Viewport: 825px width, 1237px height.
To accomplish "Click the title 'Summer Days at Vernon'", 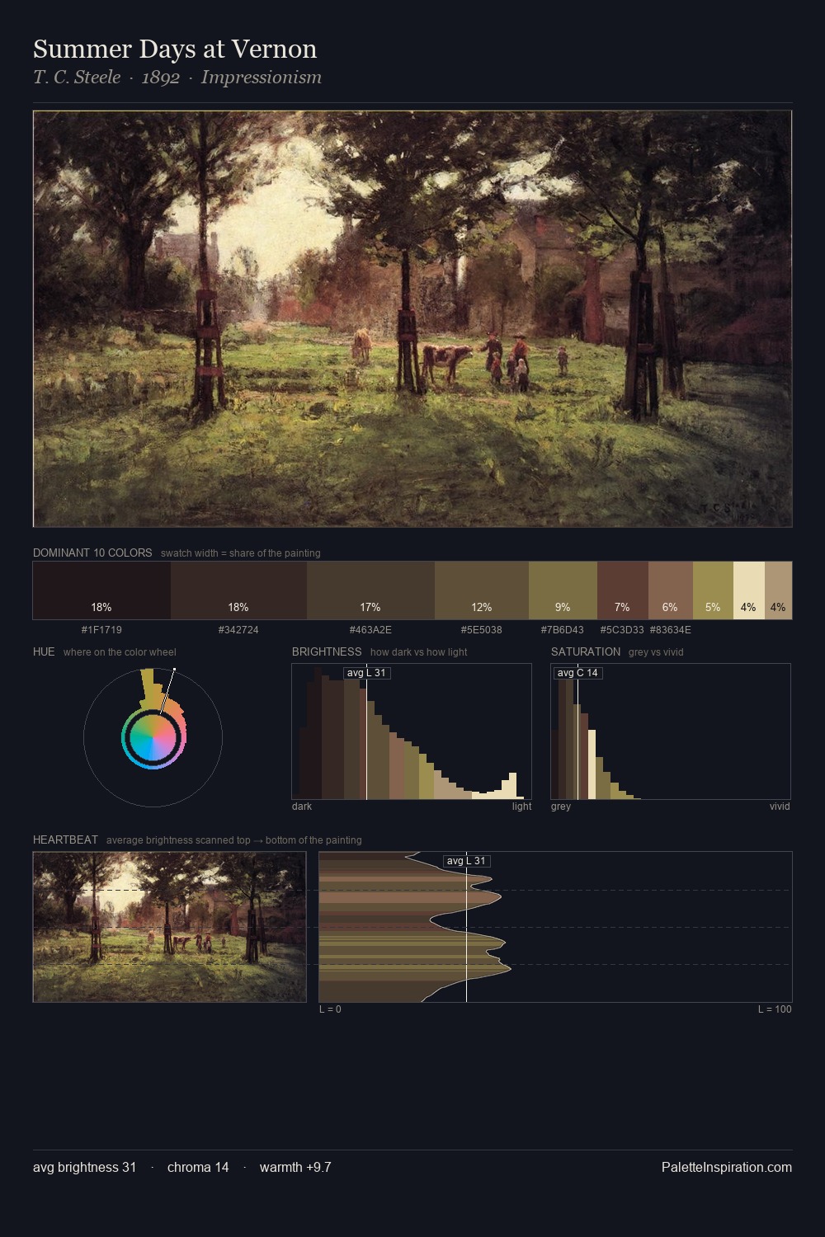I will [175, 49].
